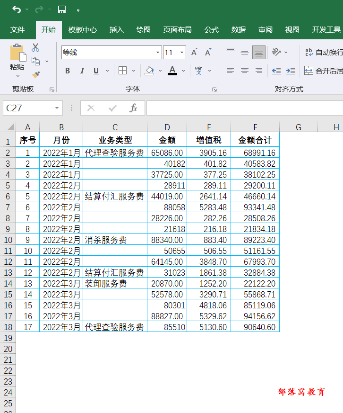Open the 剪贴板 dialog launcher

(52, 90)
